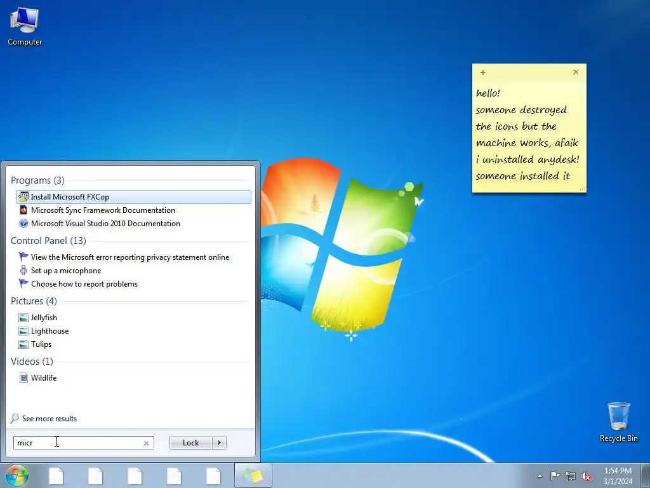Open the Jellyfish picture result
650x488 pixels.
point(44,318)
